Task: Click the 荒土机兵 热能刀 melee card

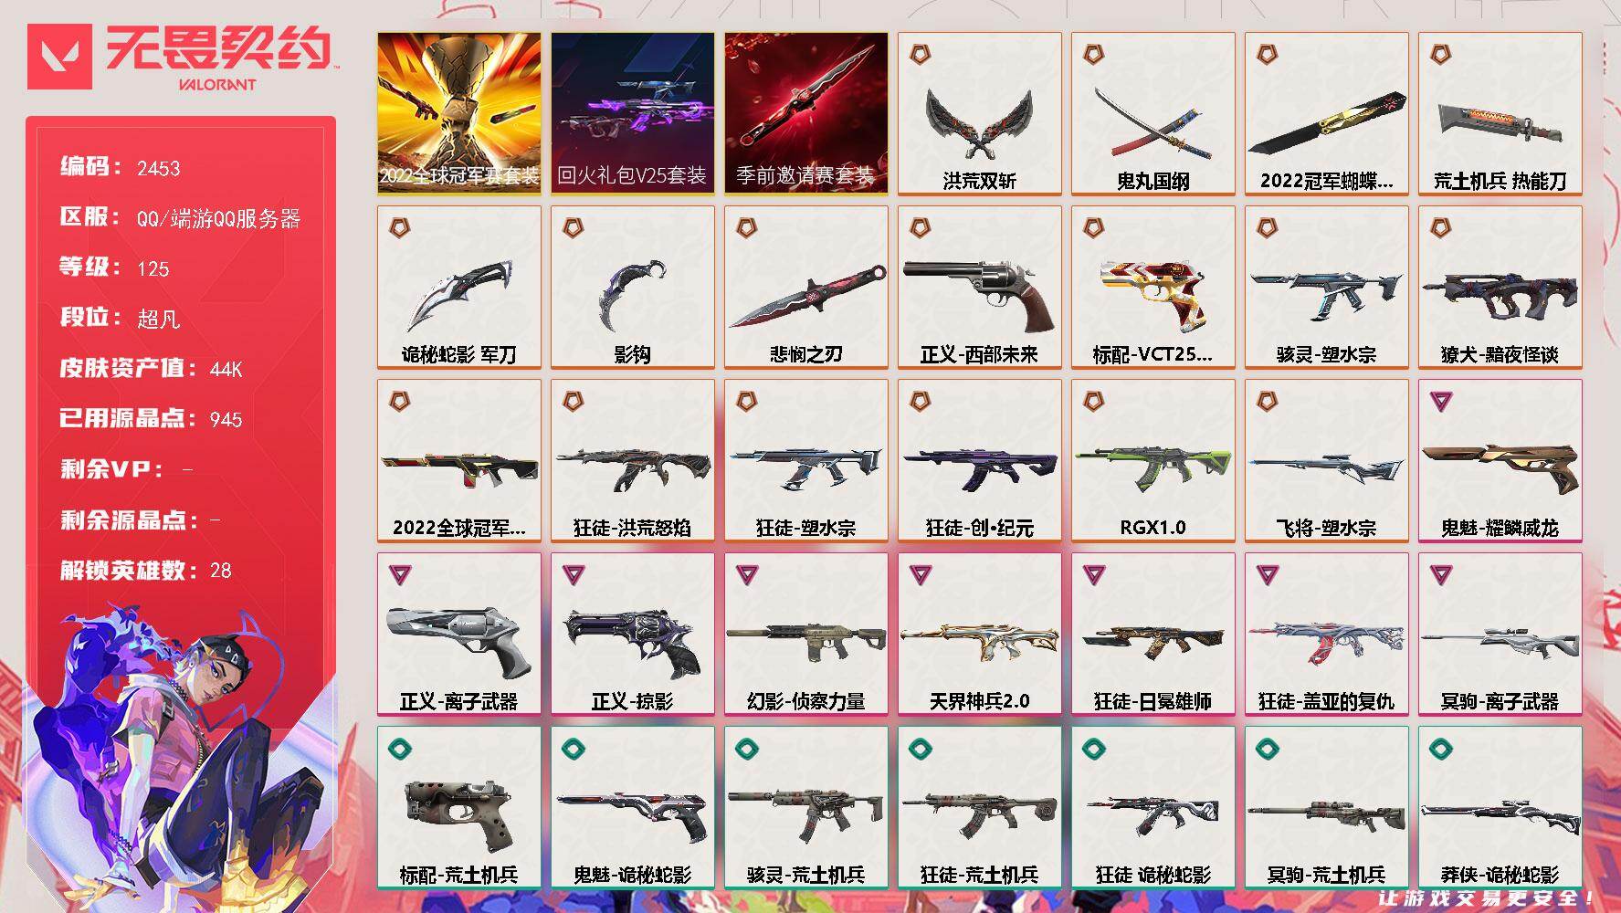Action: point(1500,114)
